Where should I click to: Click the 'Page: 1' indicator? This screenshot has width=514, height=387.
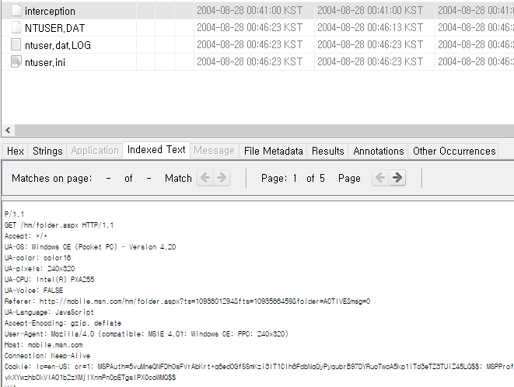coord(279,178)
